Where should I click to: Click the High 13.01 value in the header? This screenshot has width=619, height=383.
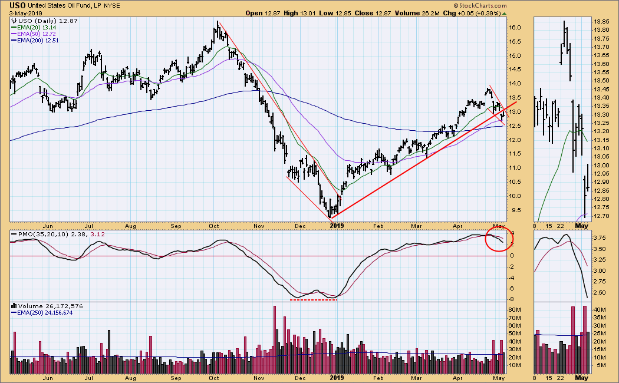click(x=299, y=13)
